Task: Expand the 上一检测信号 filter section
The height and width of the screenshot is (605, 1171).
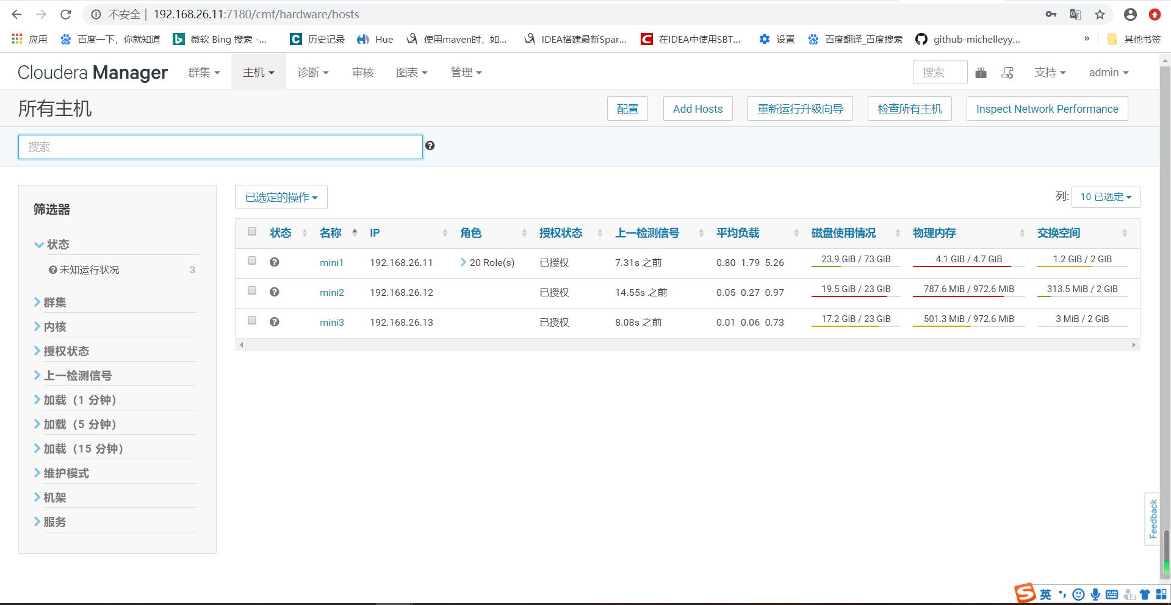Action: (x=73, y=376)
